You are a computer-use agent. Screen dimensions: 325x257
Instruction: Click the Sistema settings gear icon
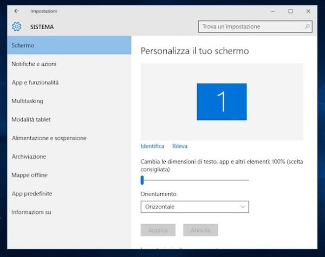[16, 26]
